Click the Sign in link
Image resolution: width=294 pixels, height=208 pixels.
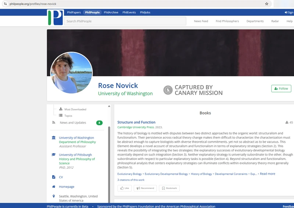289,12
